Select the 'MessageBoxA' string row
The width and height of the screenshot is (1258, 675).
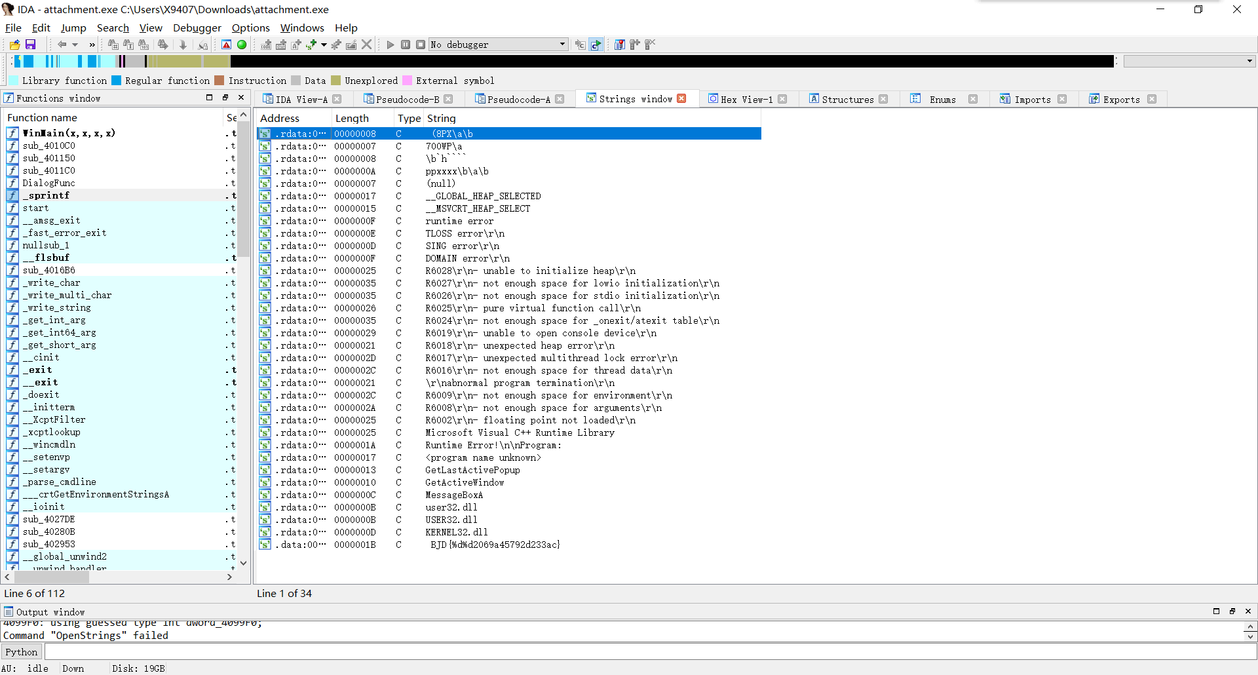pos(509,495)
